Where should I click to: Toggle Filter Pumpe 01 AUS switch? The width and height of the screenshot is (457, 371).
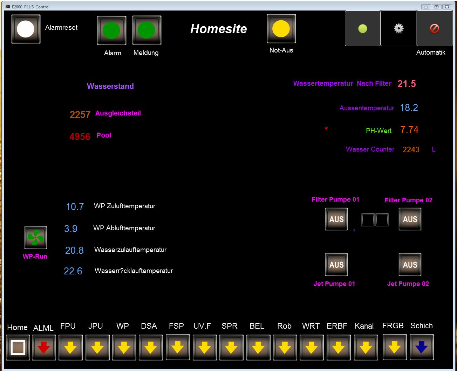[x=336, y=219]
